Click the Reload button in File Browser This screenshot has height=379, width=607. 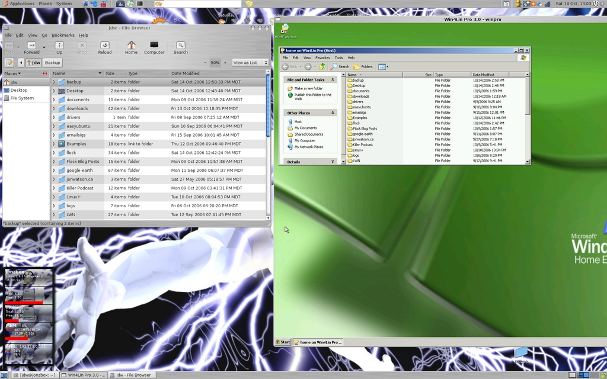(x=105, y=48)
